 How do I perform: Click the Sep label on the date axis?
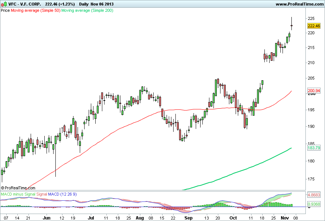(x=188, y=218)
